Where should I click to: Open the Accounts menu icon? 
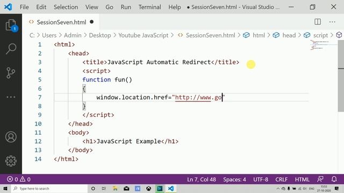[x=11, y=137]
